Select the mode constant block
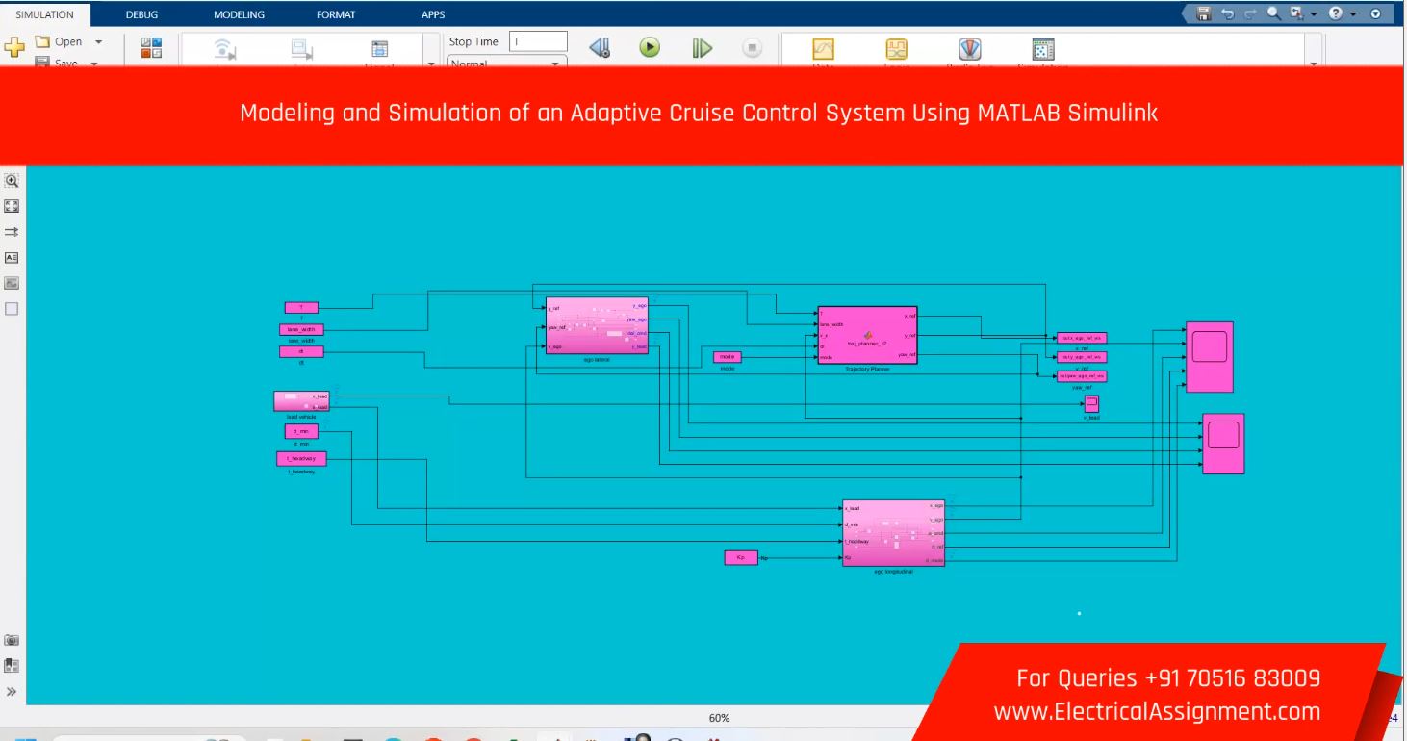Screen dimensions: 1407x741 (x=728, y=357)
